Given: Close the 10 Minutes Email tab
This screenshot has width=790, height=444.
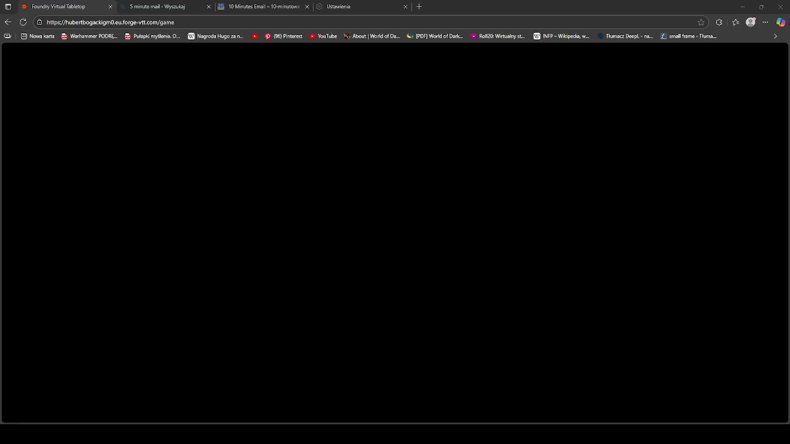Looking at the screenshot, I should coord(307,7).
